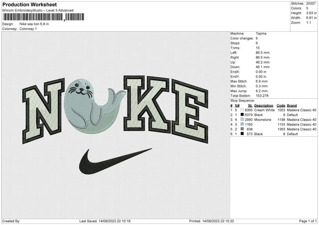Viewport: 319px width, 225px height.
Task: Click the "St." column header
Action: pos(250,106)
